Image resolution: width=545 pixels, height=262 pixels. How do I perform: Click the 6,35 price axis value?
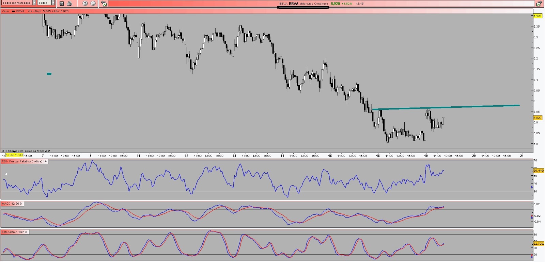pyautogui.click(x=536, y=27)
